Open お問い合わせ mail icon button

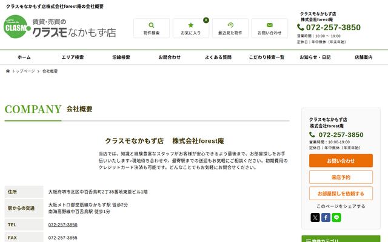(x=269, y=28)
